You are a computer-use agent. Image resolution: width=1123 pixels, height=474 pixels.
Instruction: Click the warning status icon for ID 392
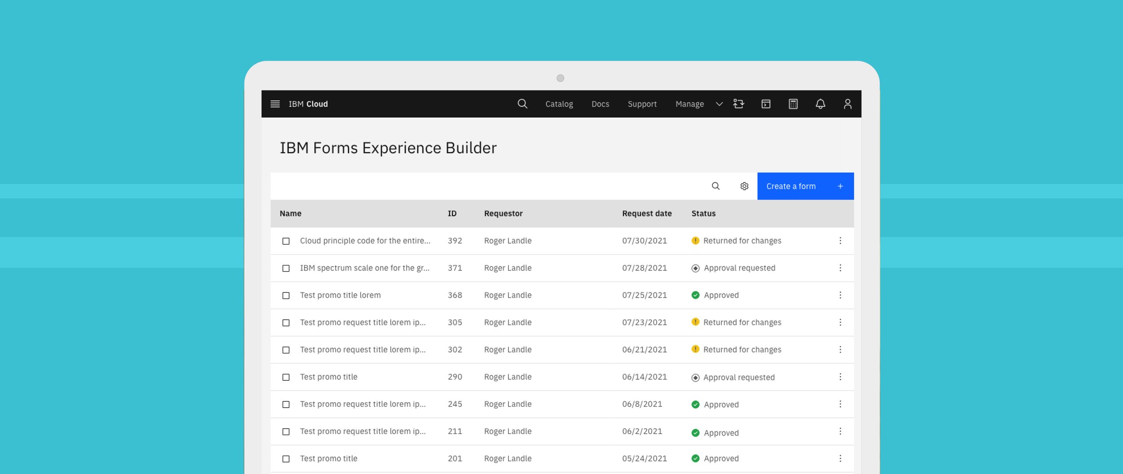coord(695,240)
